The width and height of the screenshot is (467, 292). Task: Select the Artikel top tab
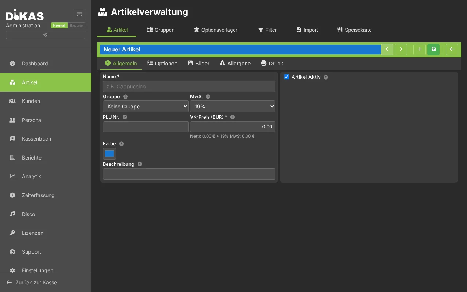[x=117, y=30]
